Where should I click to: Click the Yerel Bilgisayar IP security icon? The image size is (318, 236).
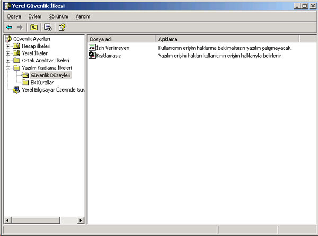(x=16, y=89)
